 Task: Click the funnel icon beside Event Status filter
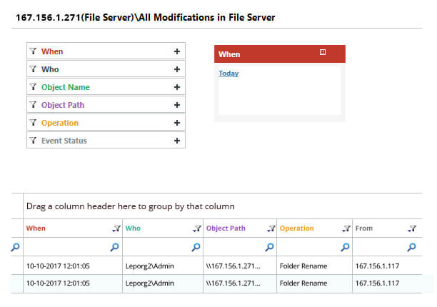point(33,141)
